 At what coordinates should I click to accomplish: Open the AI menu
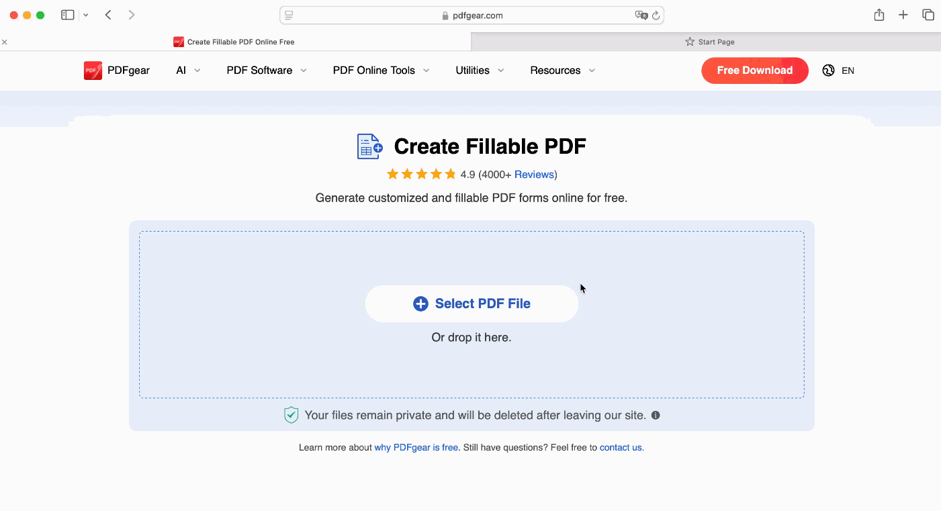click(x=182, y=70)
